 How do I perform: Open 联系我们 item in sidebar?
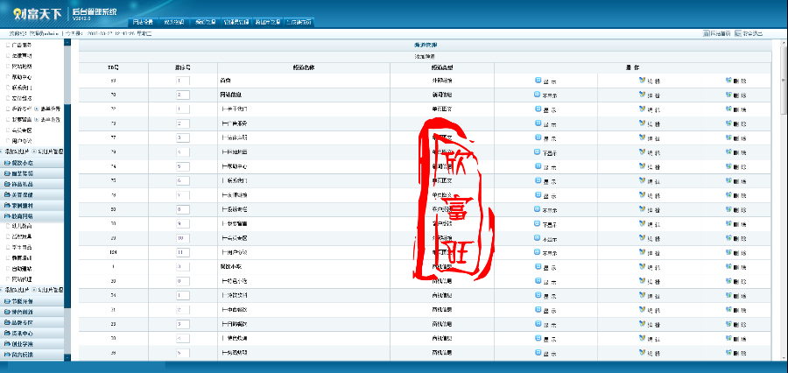pyautogui.click(x=22, y=88)
